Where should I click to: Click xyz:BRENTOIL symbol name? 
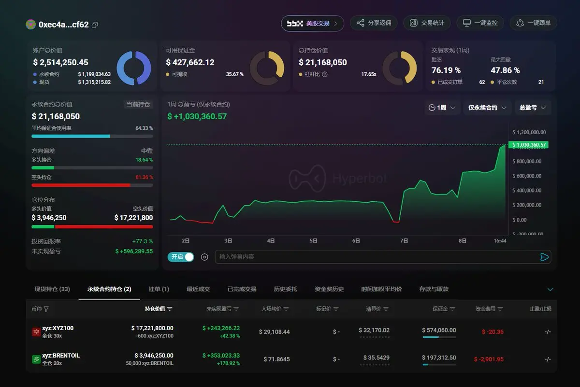pos(61,356)
